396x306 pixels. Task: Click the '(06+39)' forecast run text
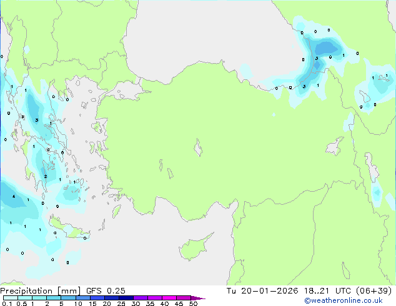(374, 291)
